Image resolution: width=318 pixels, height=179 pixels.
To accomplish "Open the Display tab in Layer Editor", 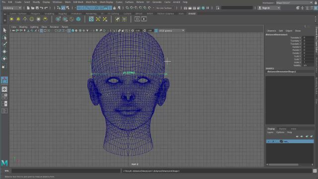I will (271, 129).
